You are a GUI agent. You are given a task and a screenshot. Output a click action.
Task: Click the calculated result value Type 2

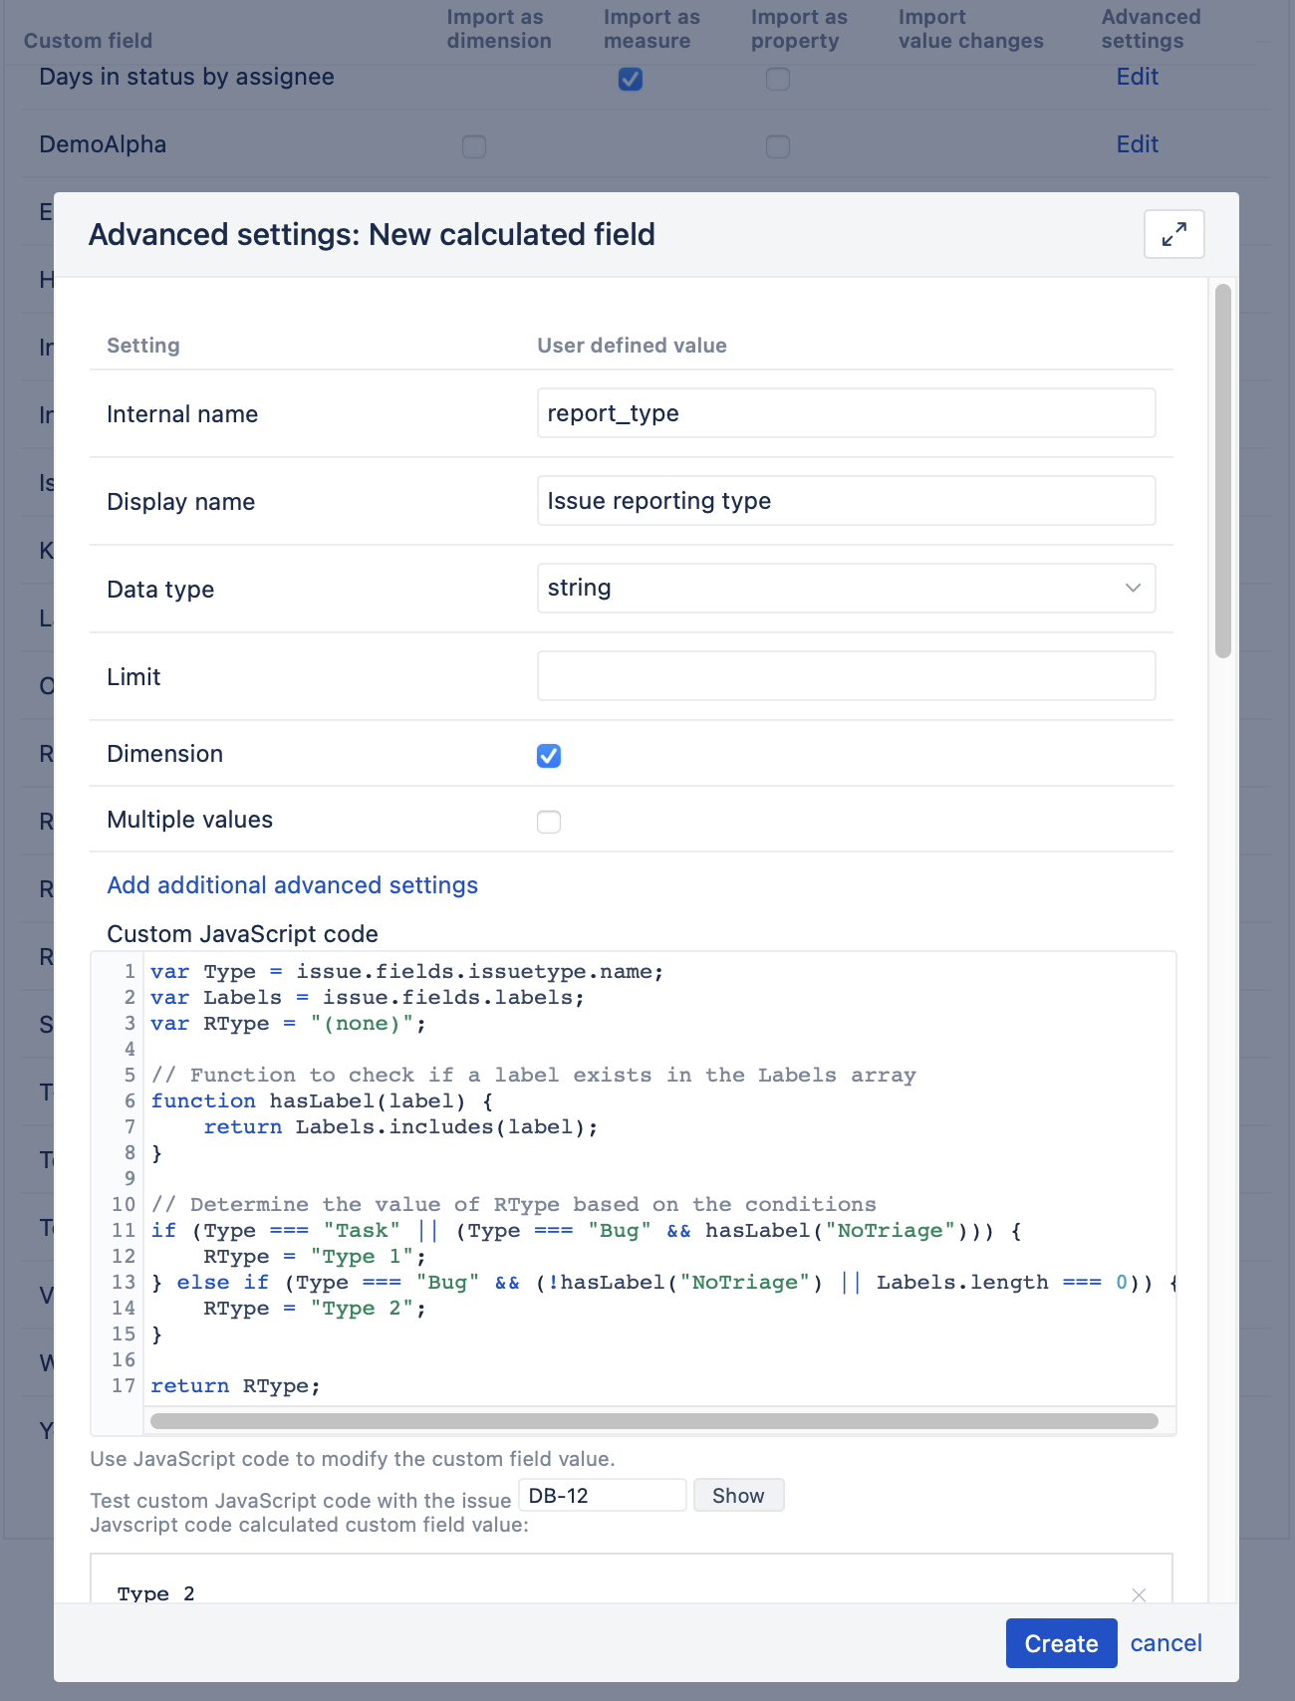coord(155,1593)
